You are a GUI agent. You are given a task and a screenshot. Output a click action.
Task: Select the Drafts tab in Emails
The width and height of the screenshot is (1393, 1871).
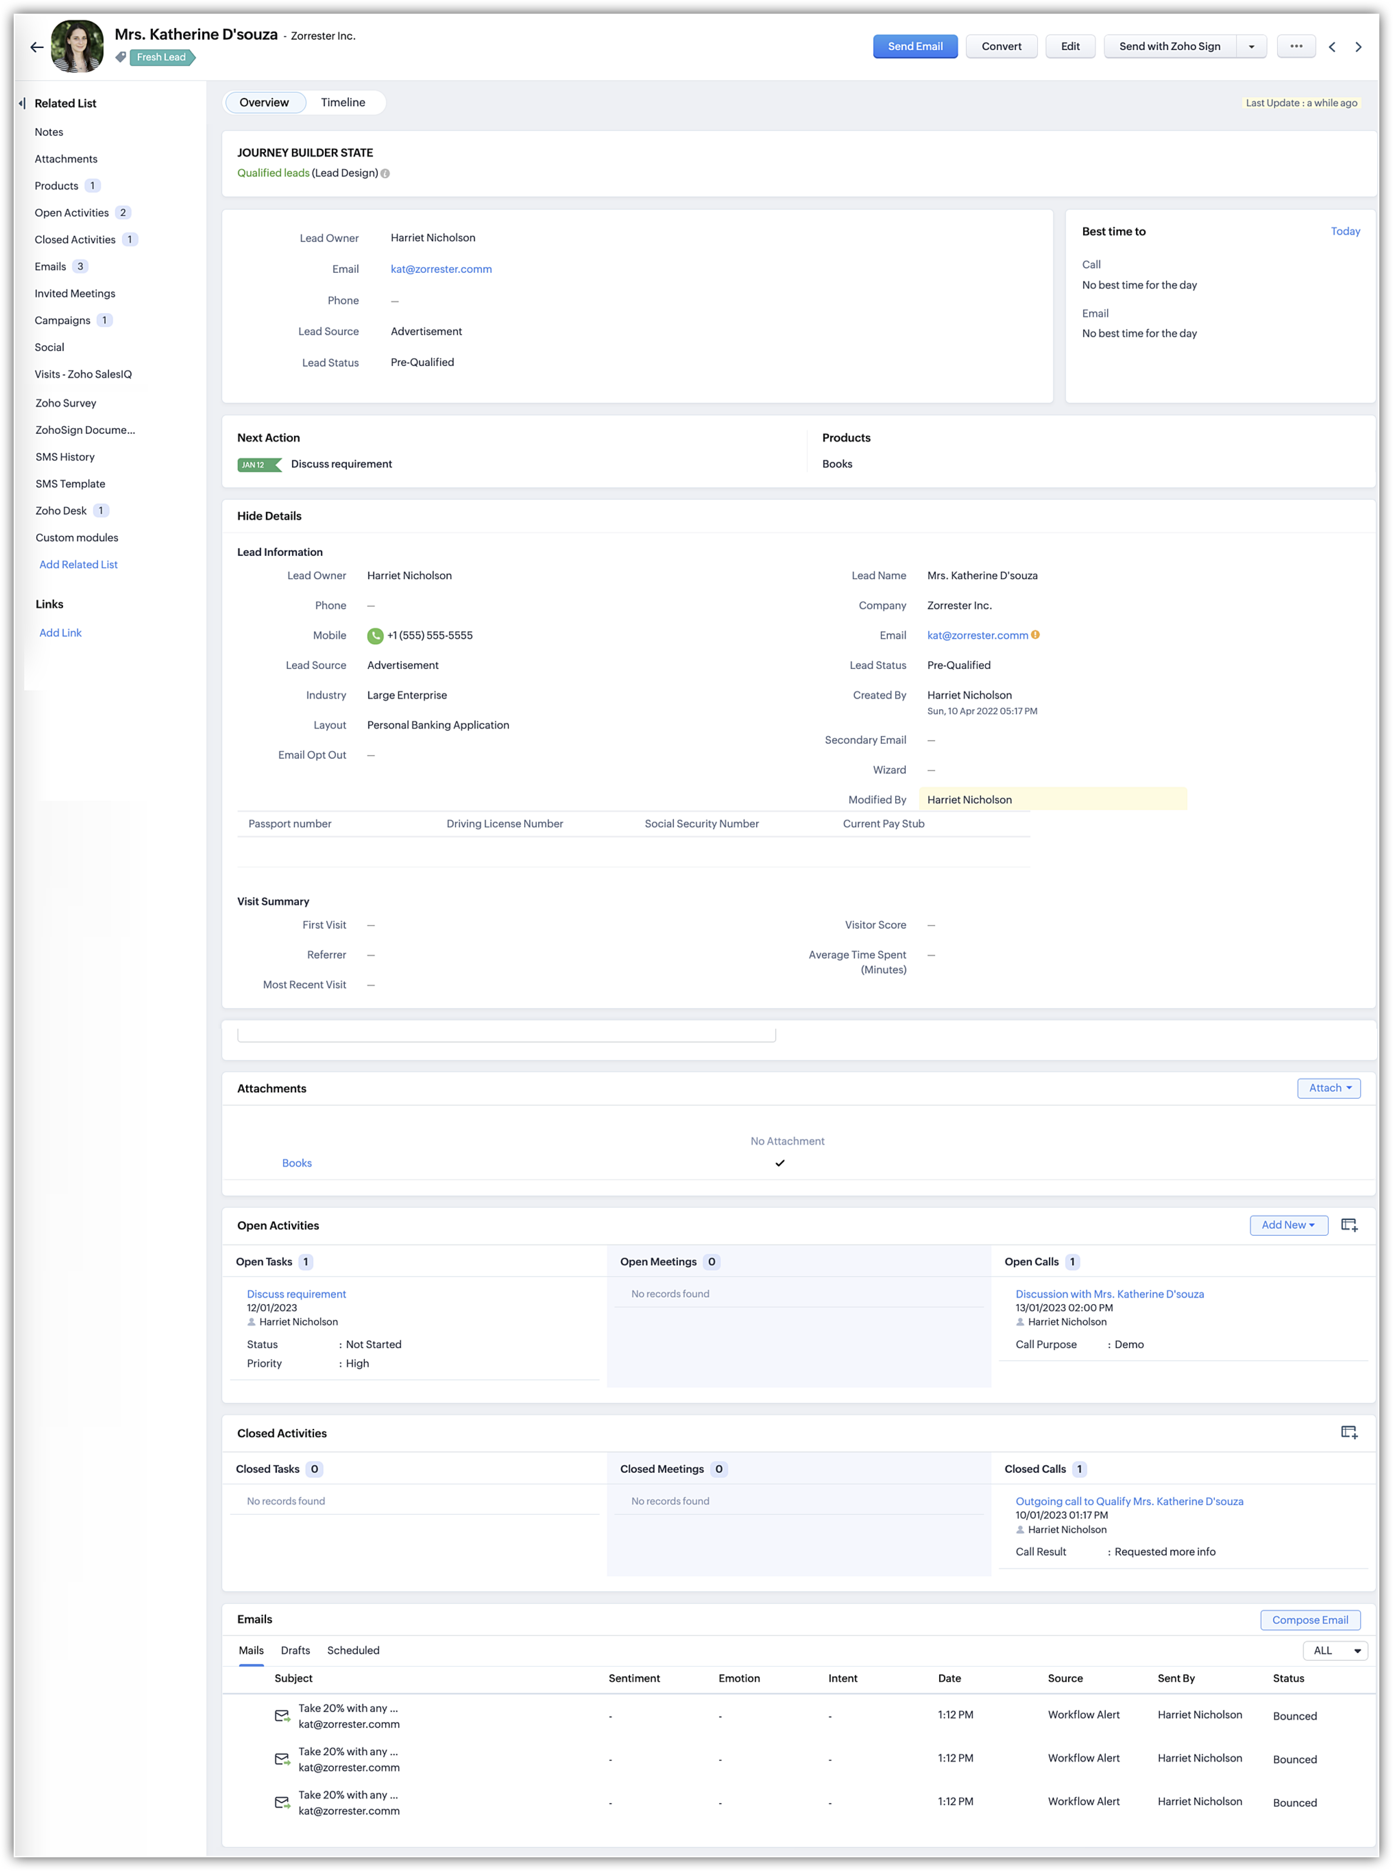[x=295, y=1650]
